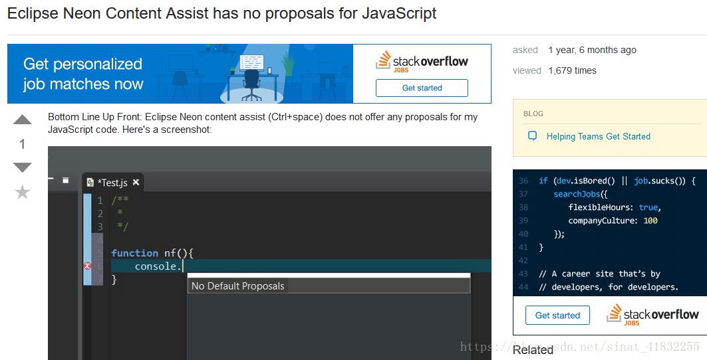707x360 pixels.
Task: Favorite the question with the star icon
Action: 23,193
